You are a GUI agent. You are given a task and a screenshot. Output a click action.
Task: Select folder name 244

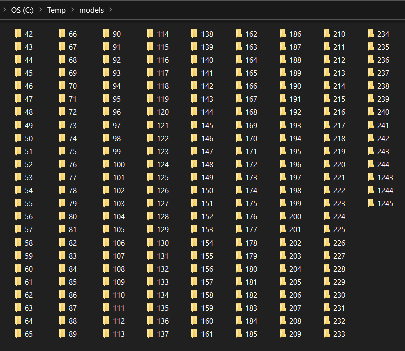click(x=383, y=164)
